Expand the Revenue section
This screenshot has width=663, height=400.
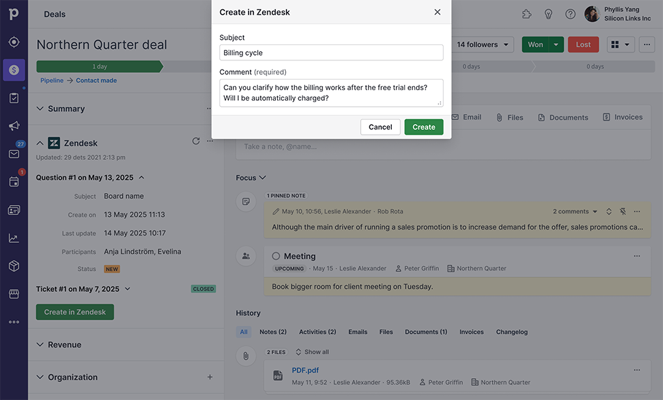click(40, 344)
